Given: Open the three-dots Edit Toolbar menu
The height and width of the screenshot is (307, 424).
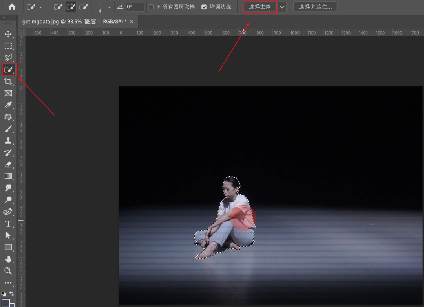Looking at the screenshot, I should tap(8, 283).
